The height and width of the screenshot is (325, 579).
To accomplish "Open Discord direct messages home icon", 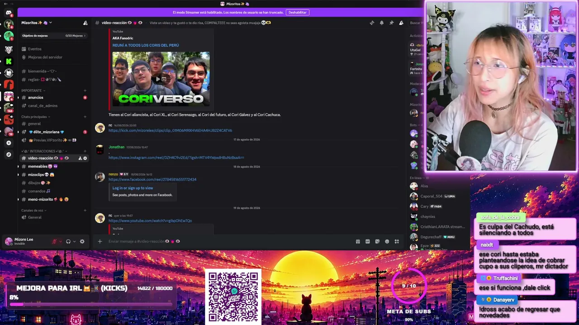I will (x=9, y=13).
